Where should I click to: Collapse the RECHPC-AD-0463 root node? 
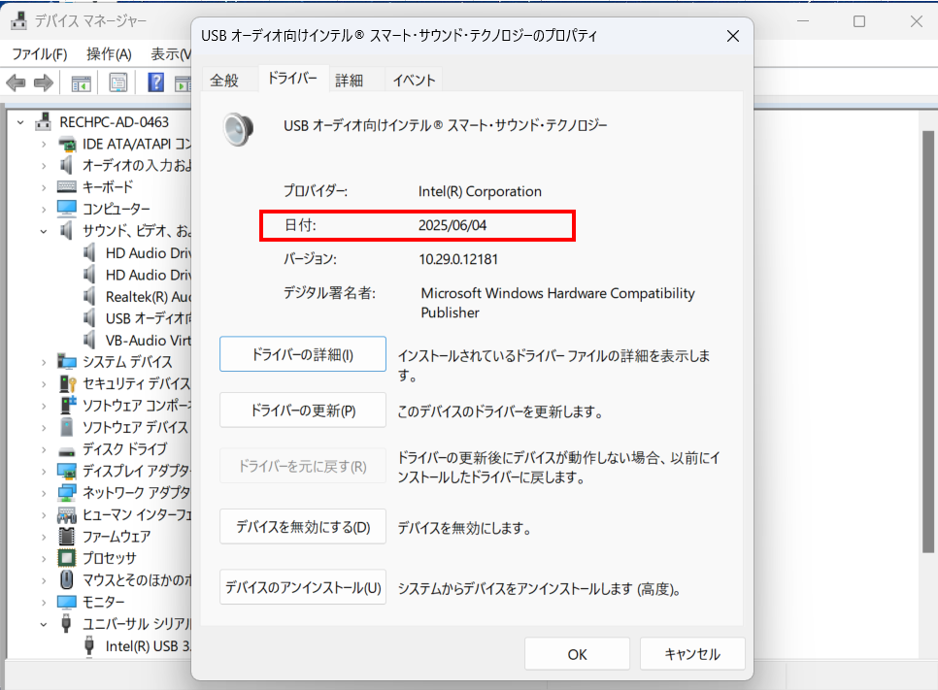(21, 122)
